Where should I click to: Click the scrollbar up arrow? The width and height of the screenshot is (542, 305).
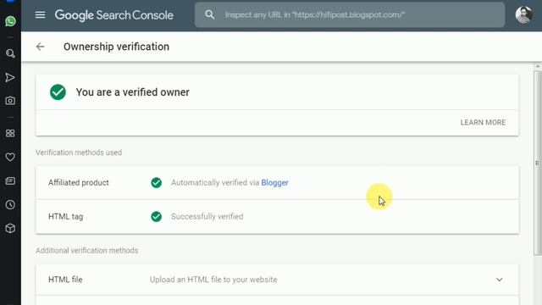click(537, 66)
